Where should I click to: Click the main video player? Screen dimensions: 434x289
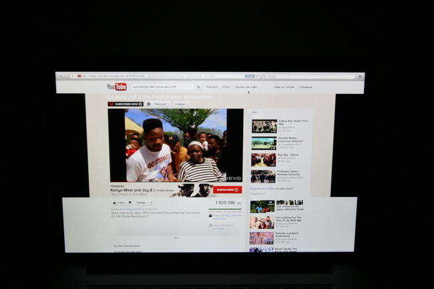[x=176, y=146]
